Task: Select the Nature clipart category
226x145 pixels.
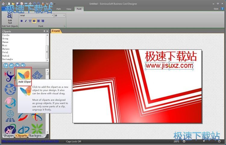Action: pyautogui.click(x=6, y=49)
